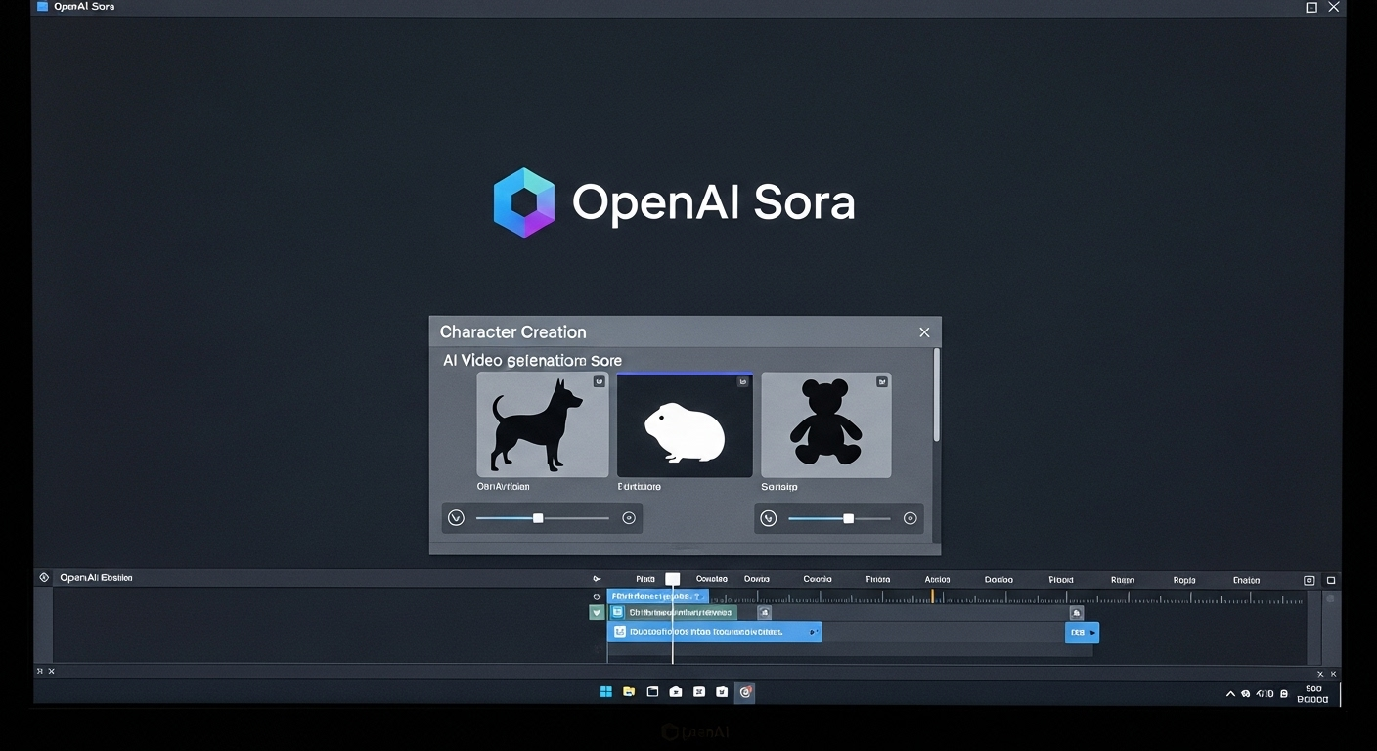
Task: Toggle the green track visibility checkbox
Action: [x=596, y=611]
